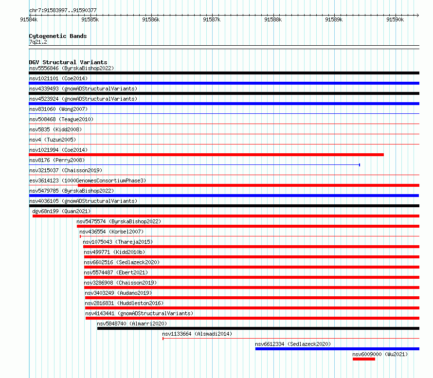This screenshot has height=378, width=433.
Task: Select the nsv831060 (Wong2007) label
Action: [58, 109]
